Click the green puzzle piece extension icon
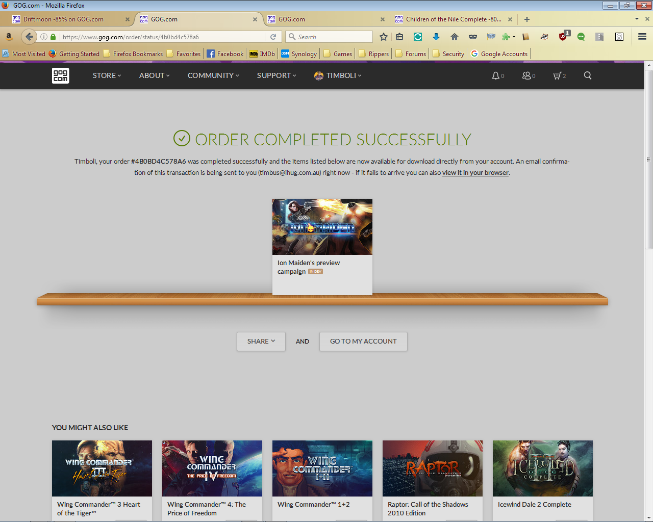Screen dimensions: 653x522 click(x=506, y=37)
